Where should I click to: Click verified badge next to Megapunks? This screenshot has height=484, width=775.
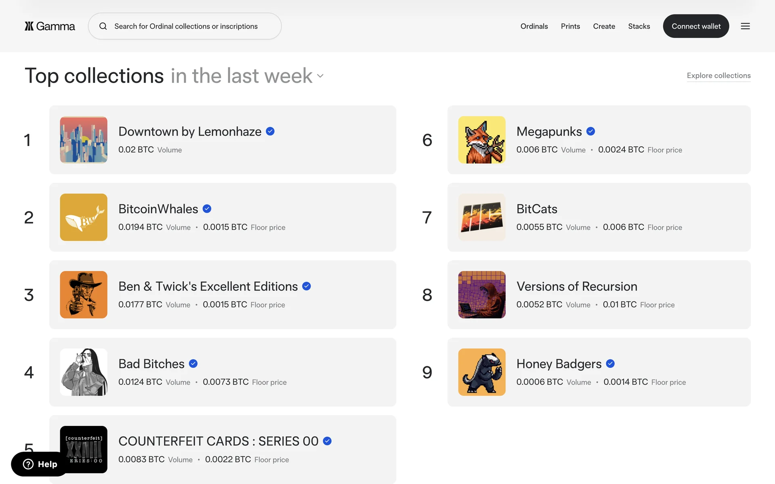[x=591, y=131]
